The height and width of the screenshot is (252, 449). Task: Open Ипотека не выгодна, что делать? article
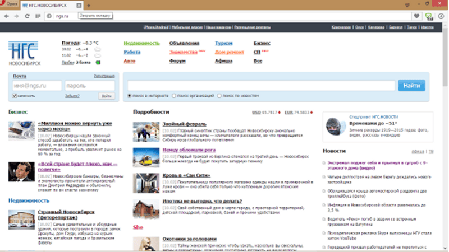coord(202,201)
